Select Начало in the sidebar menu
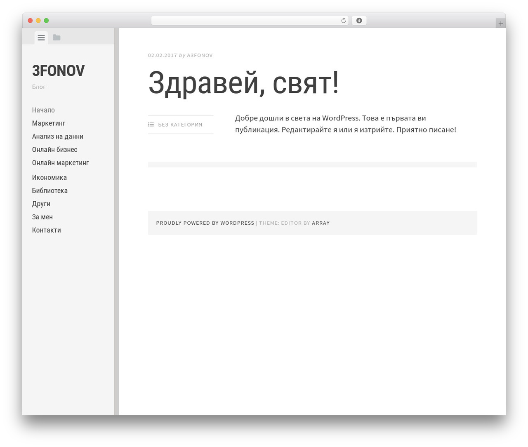Viewport: 528px width, 447px height. [43, 110]
